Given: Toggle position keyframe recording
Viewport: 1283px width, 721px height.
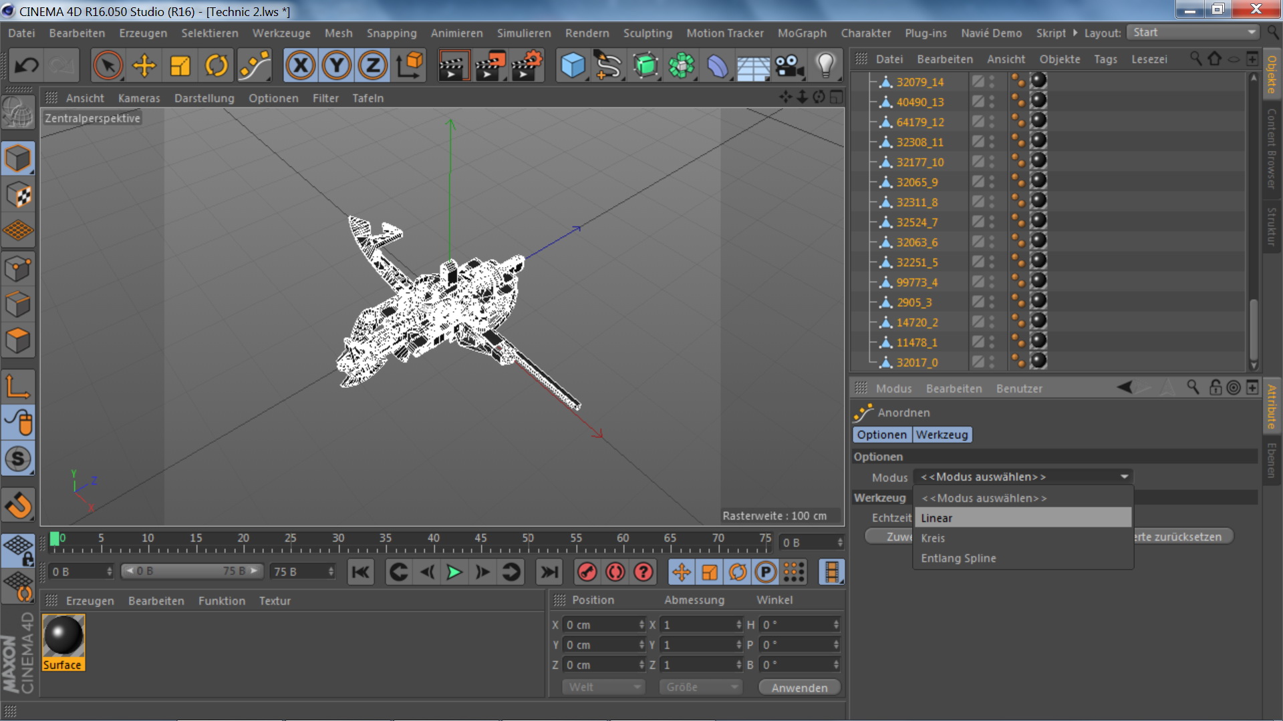Looking at the screenshot, I should coord(682,572).
